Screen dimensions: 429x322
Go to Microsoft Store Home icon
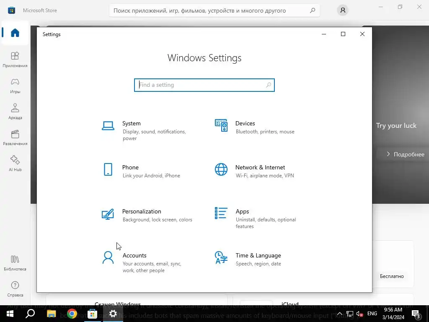click(15, 33)
